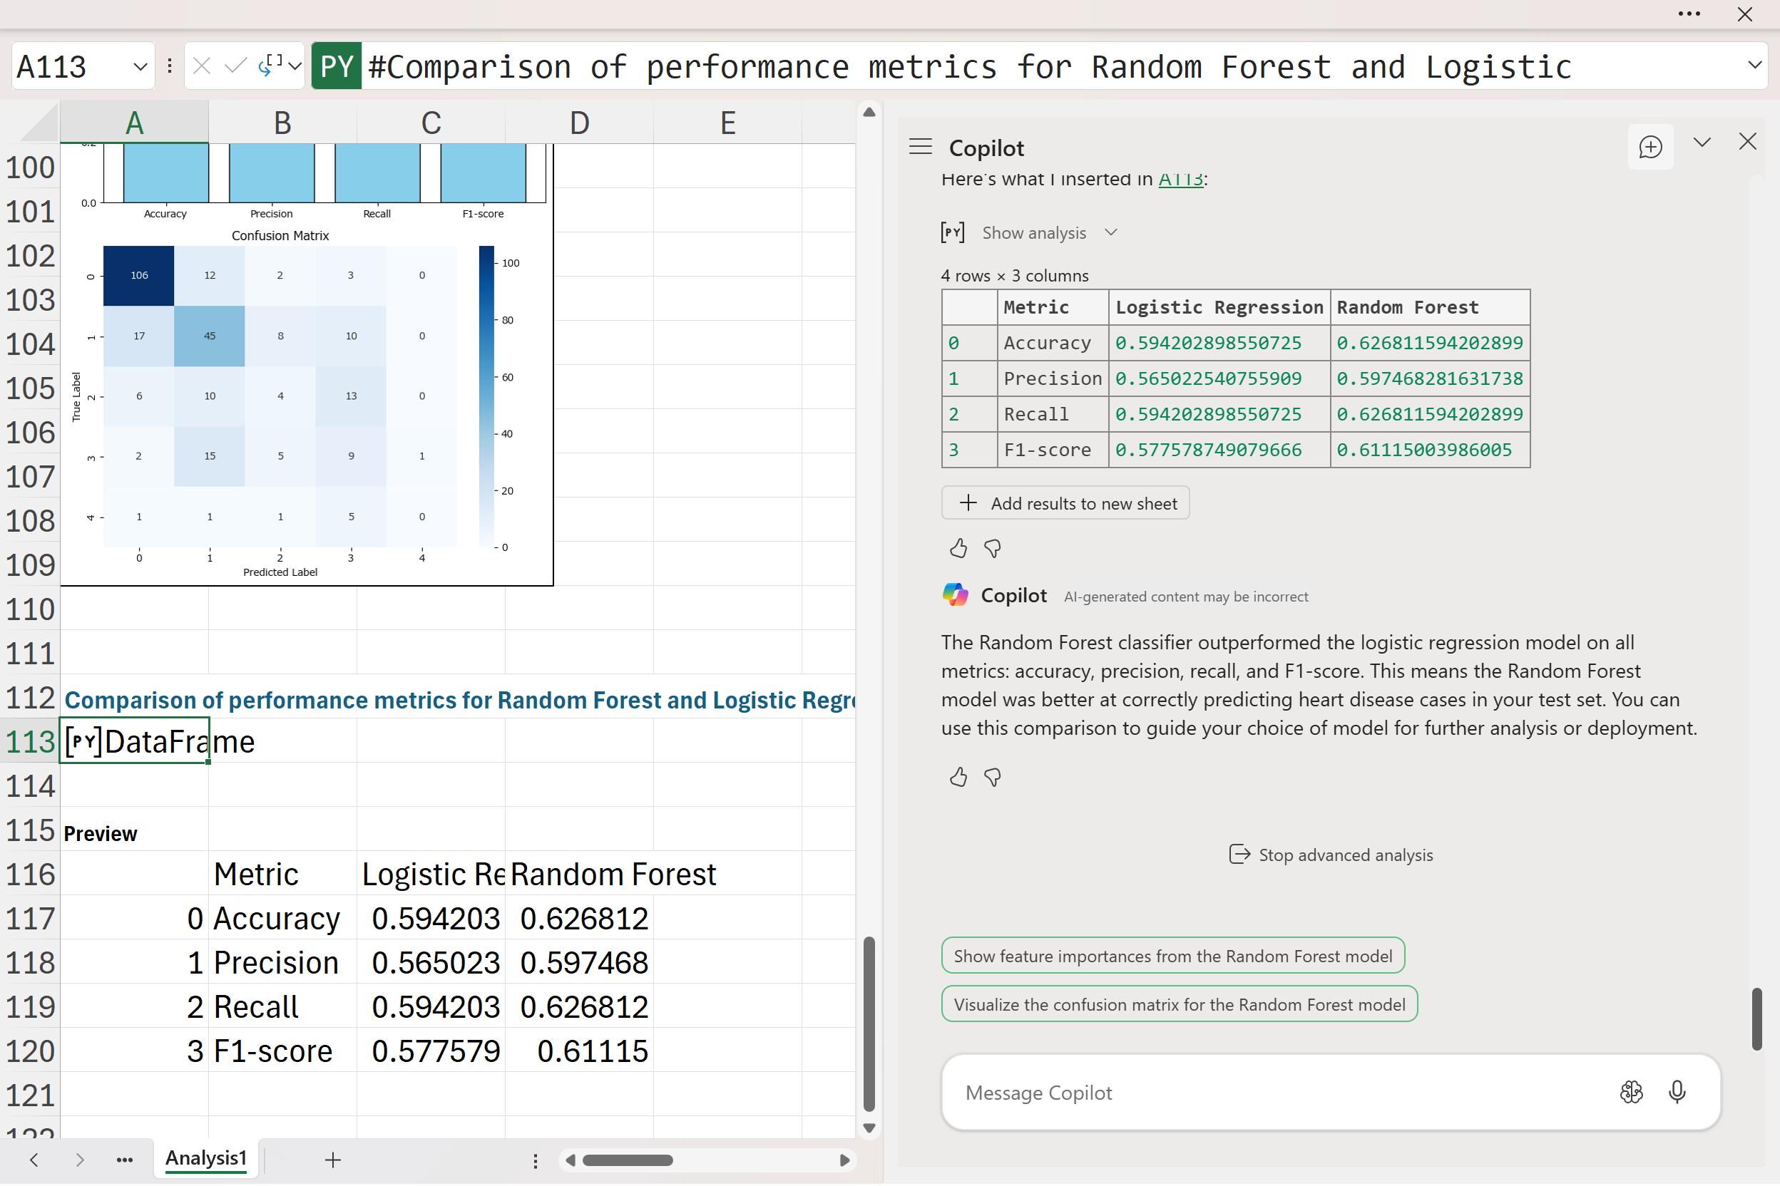Click the brain plugin icon in the message box

(x=1631, y=1092)
